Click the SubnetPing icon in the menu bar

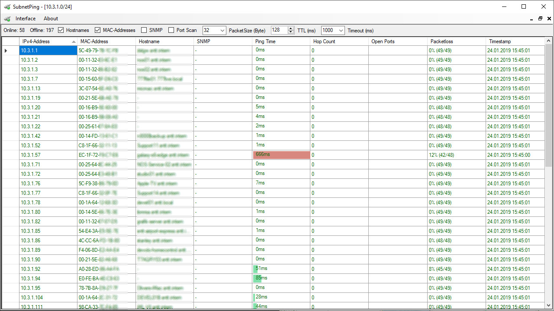[7, 19]
